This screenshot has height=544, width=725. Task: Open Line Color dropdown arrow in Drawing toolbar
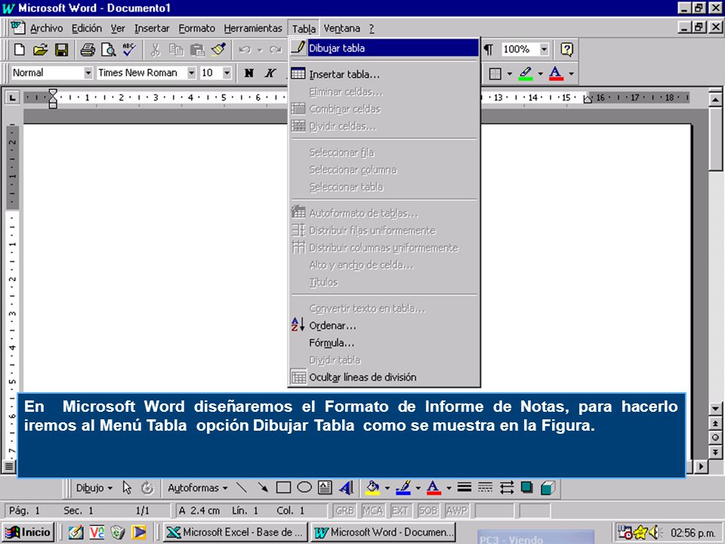tap(418, 488)
